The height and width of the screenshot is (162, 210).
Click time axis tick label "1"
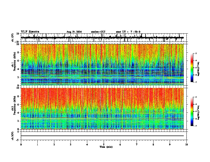point(37,145)
